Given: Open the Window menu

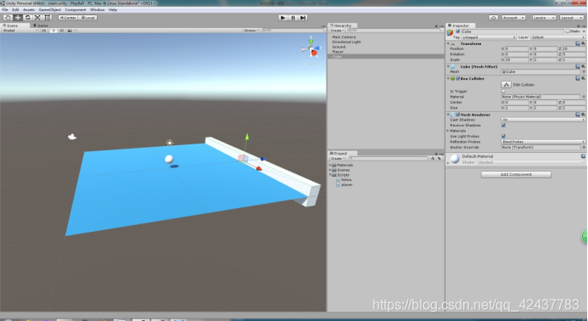Looking at the screenshot, I should 97,9.
